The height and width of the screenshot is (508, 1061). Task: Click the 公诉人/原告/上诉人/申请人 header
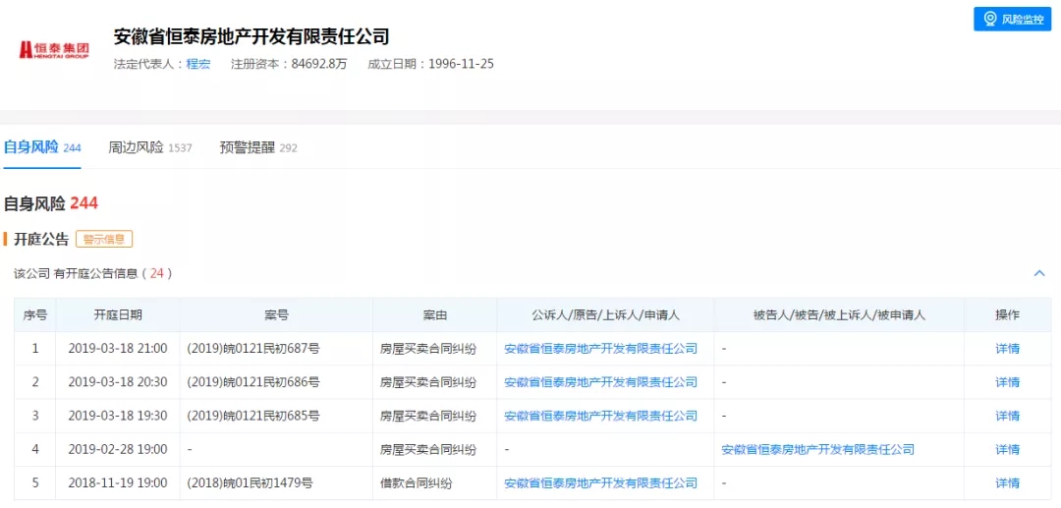[x=605, y=315]
